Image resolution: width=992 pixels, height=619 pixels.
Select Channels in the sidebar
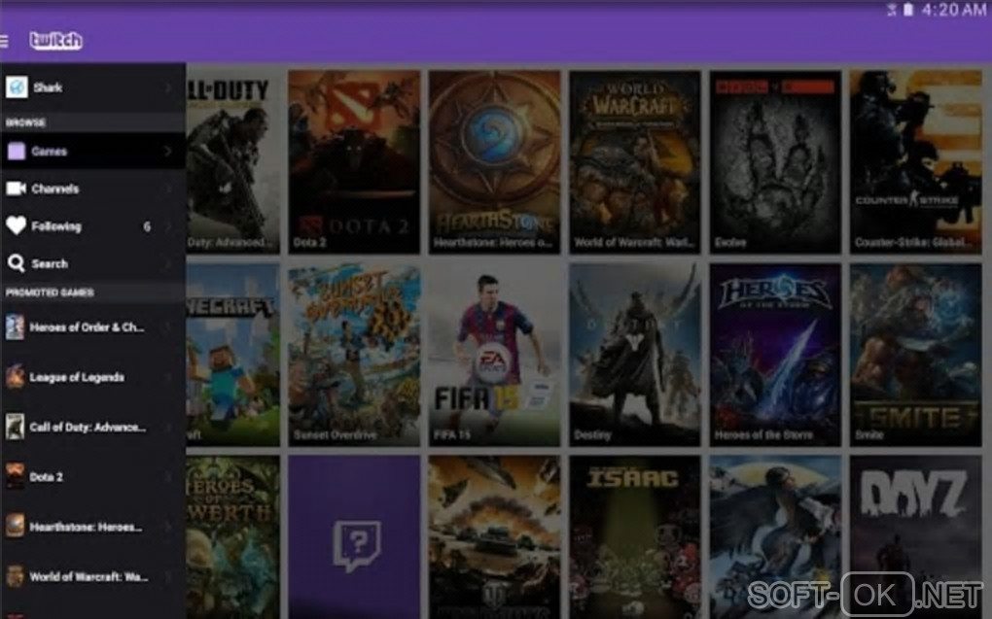pos(93,189)
